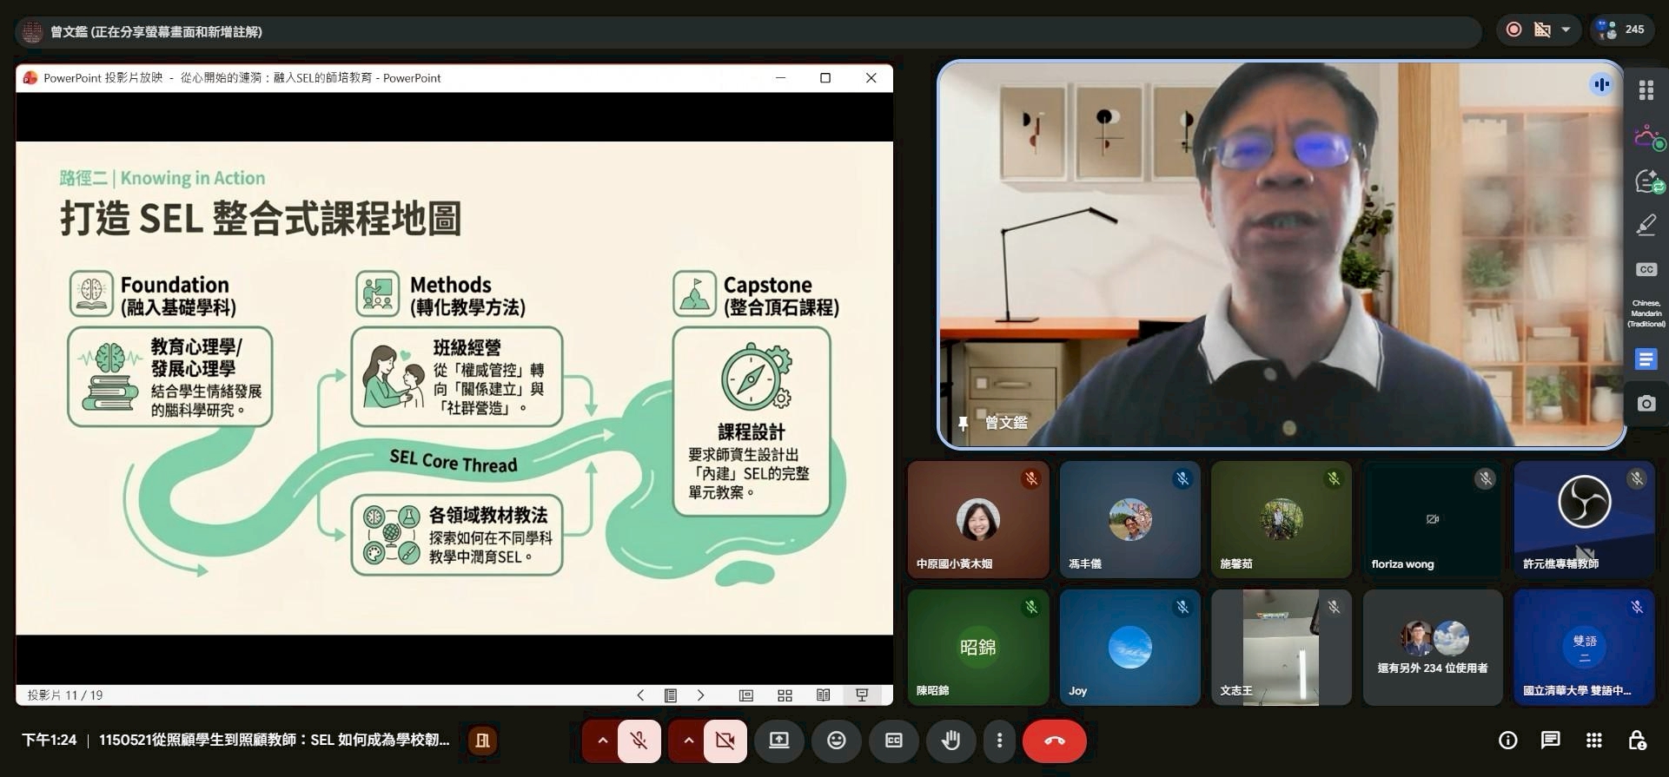Select 許元樵專輔教師 participant tile
Viewport: 1669px width, 777px height.
click(1584, 519)
